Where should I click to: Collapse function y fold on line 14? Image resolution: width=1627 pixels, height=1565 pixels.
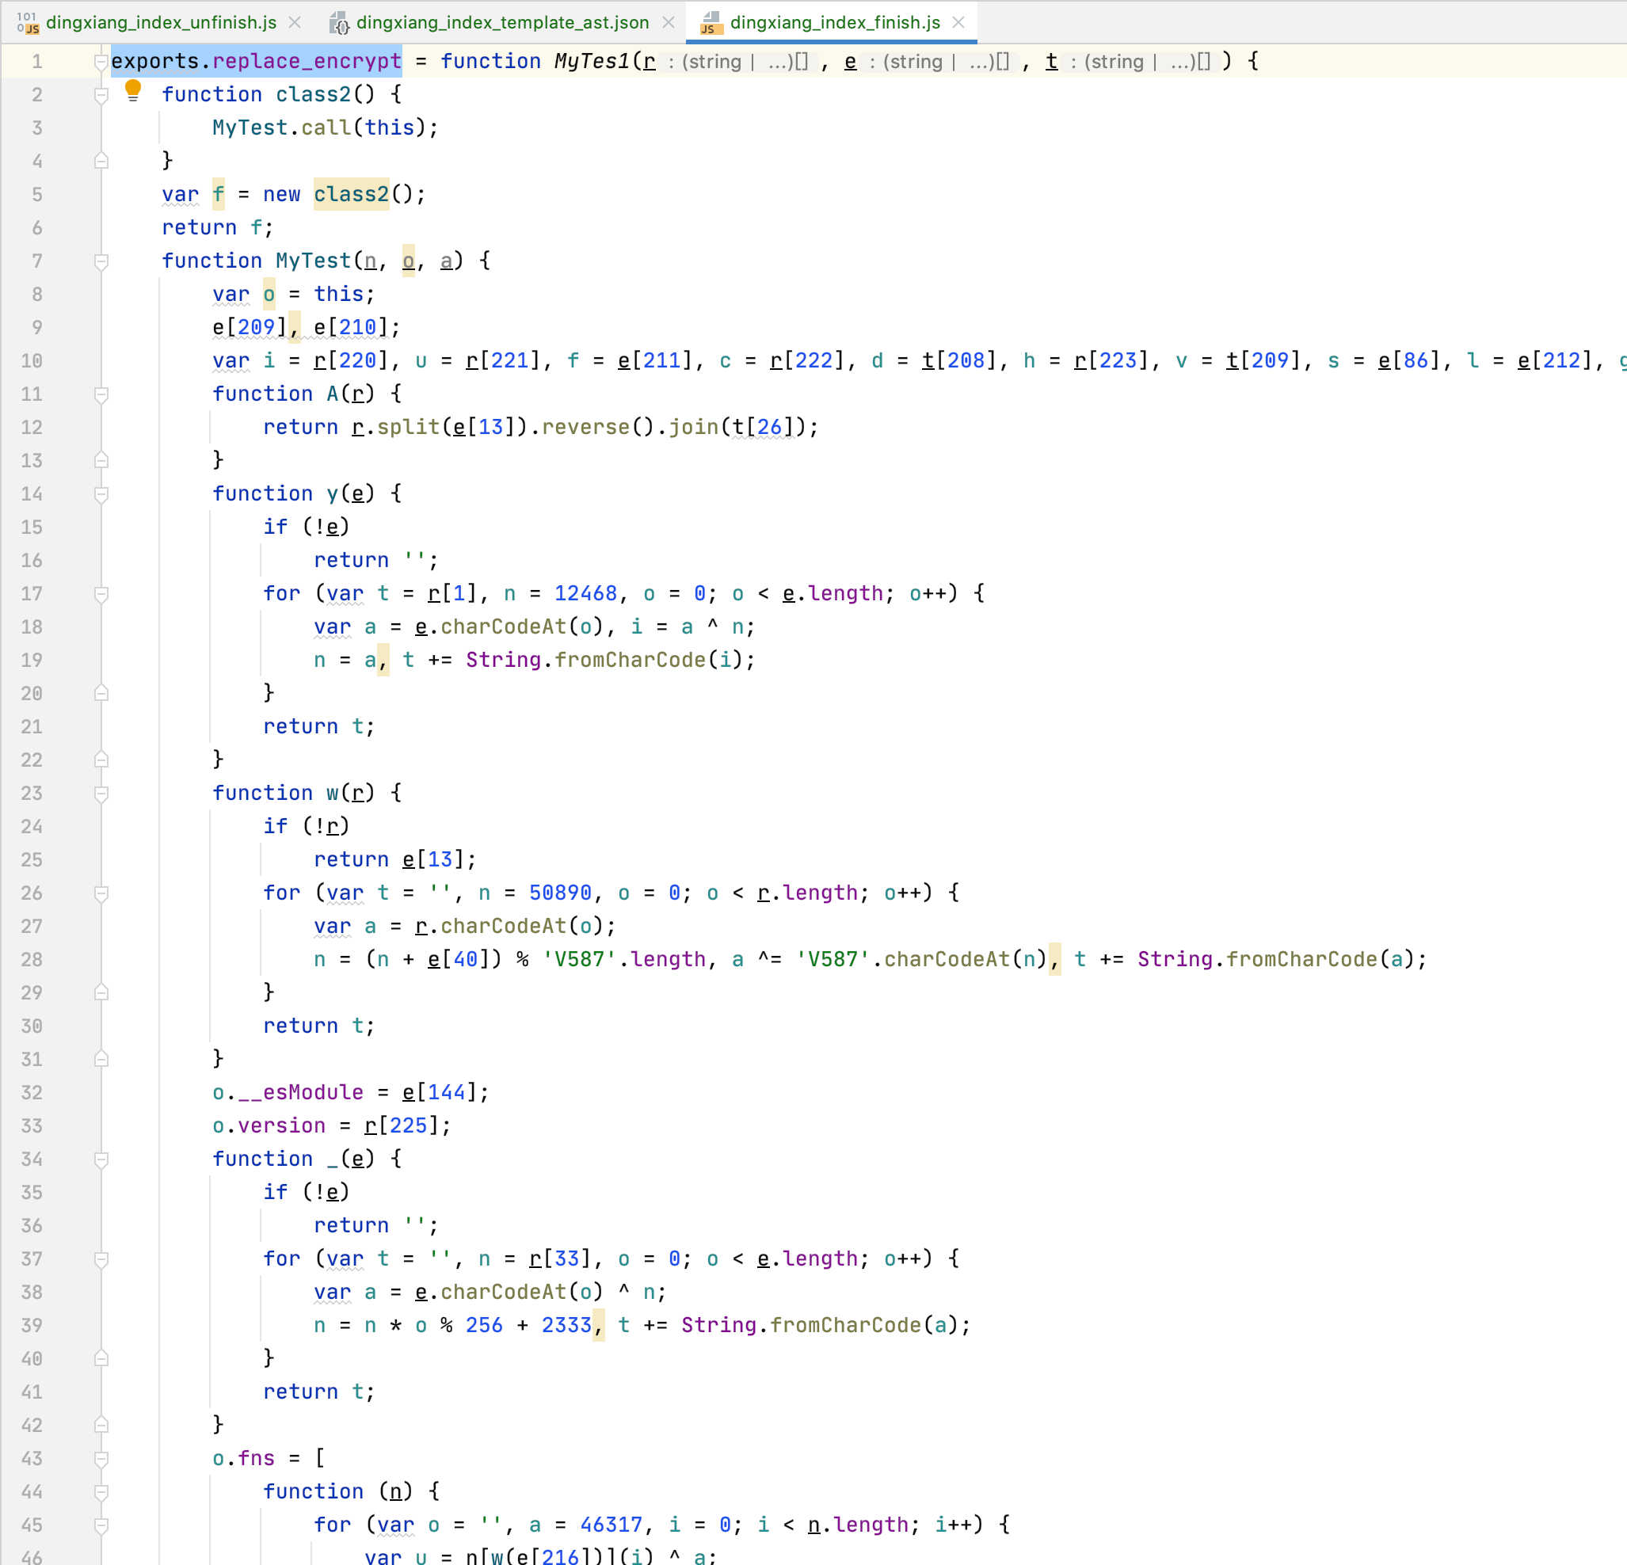(x=101, y=494)
